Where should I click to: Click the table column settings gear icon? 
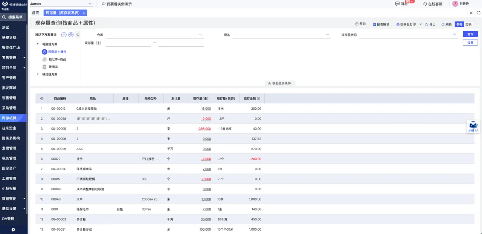coord(42,99)
